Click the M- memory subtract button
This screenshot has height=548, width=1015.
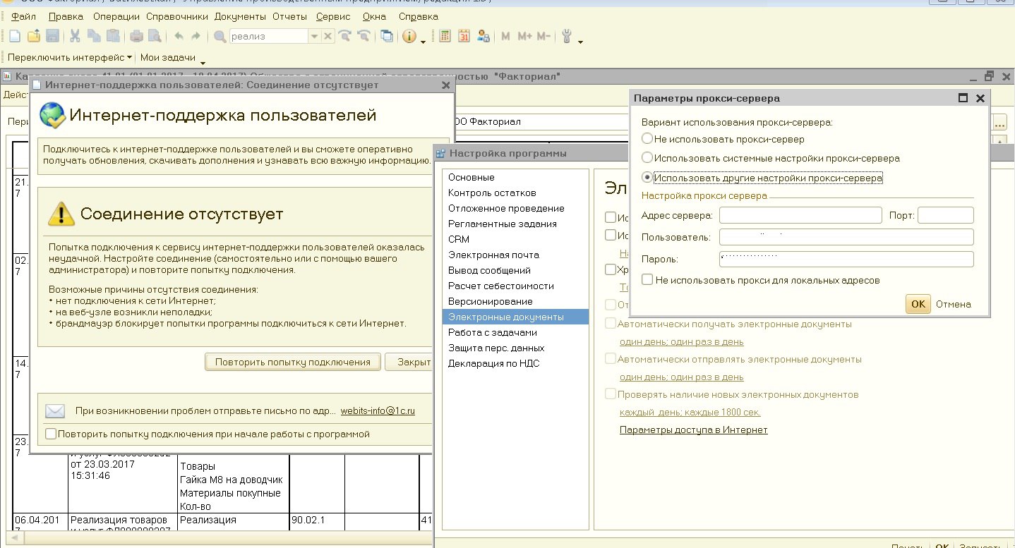click(x=543, y=37)
